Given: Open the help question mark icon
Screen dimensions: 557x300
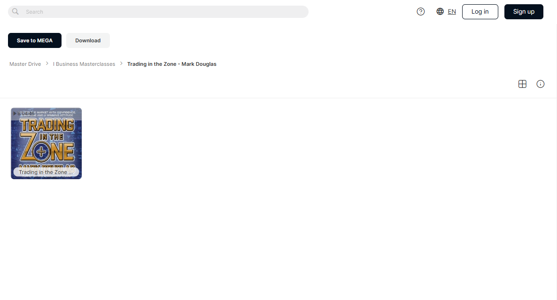Looking at the screenshot, I should [x=421, y=12].
